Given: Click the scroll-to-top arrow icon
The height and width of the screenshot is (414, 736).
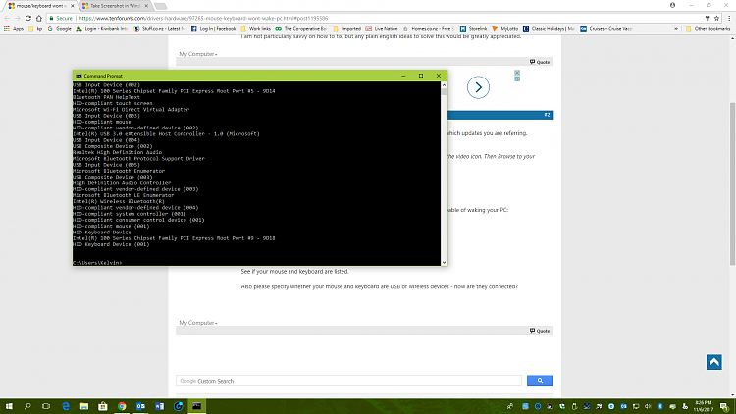Looking at the screenshot, I should pyautogui.click(x=714, y=363).
